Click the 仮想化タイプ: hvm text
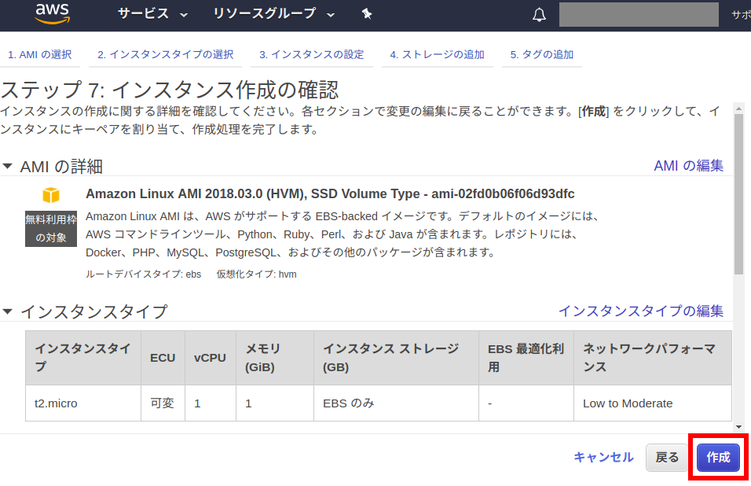 pyautogui.click(x=256, y=274)
